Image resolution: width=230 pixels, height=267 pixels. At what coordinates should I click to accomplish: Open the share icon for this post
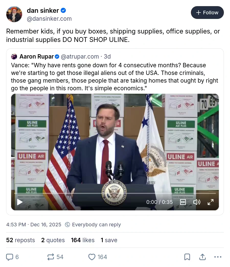(x=202, y=257)
